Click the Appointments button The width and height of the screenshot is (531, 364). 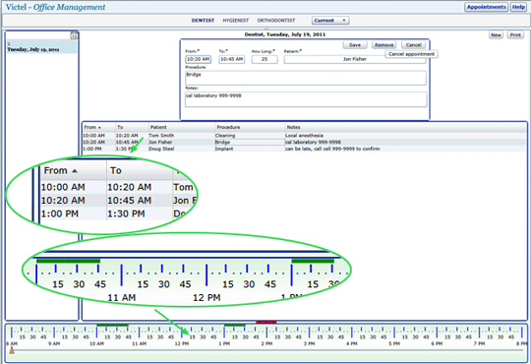point(486,7)
